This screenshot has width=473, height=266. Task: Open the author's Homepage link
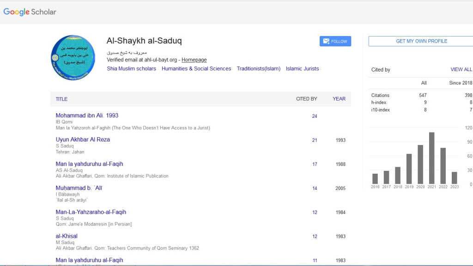pos(194,60)
